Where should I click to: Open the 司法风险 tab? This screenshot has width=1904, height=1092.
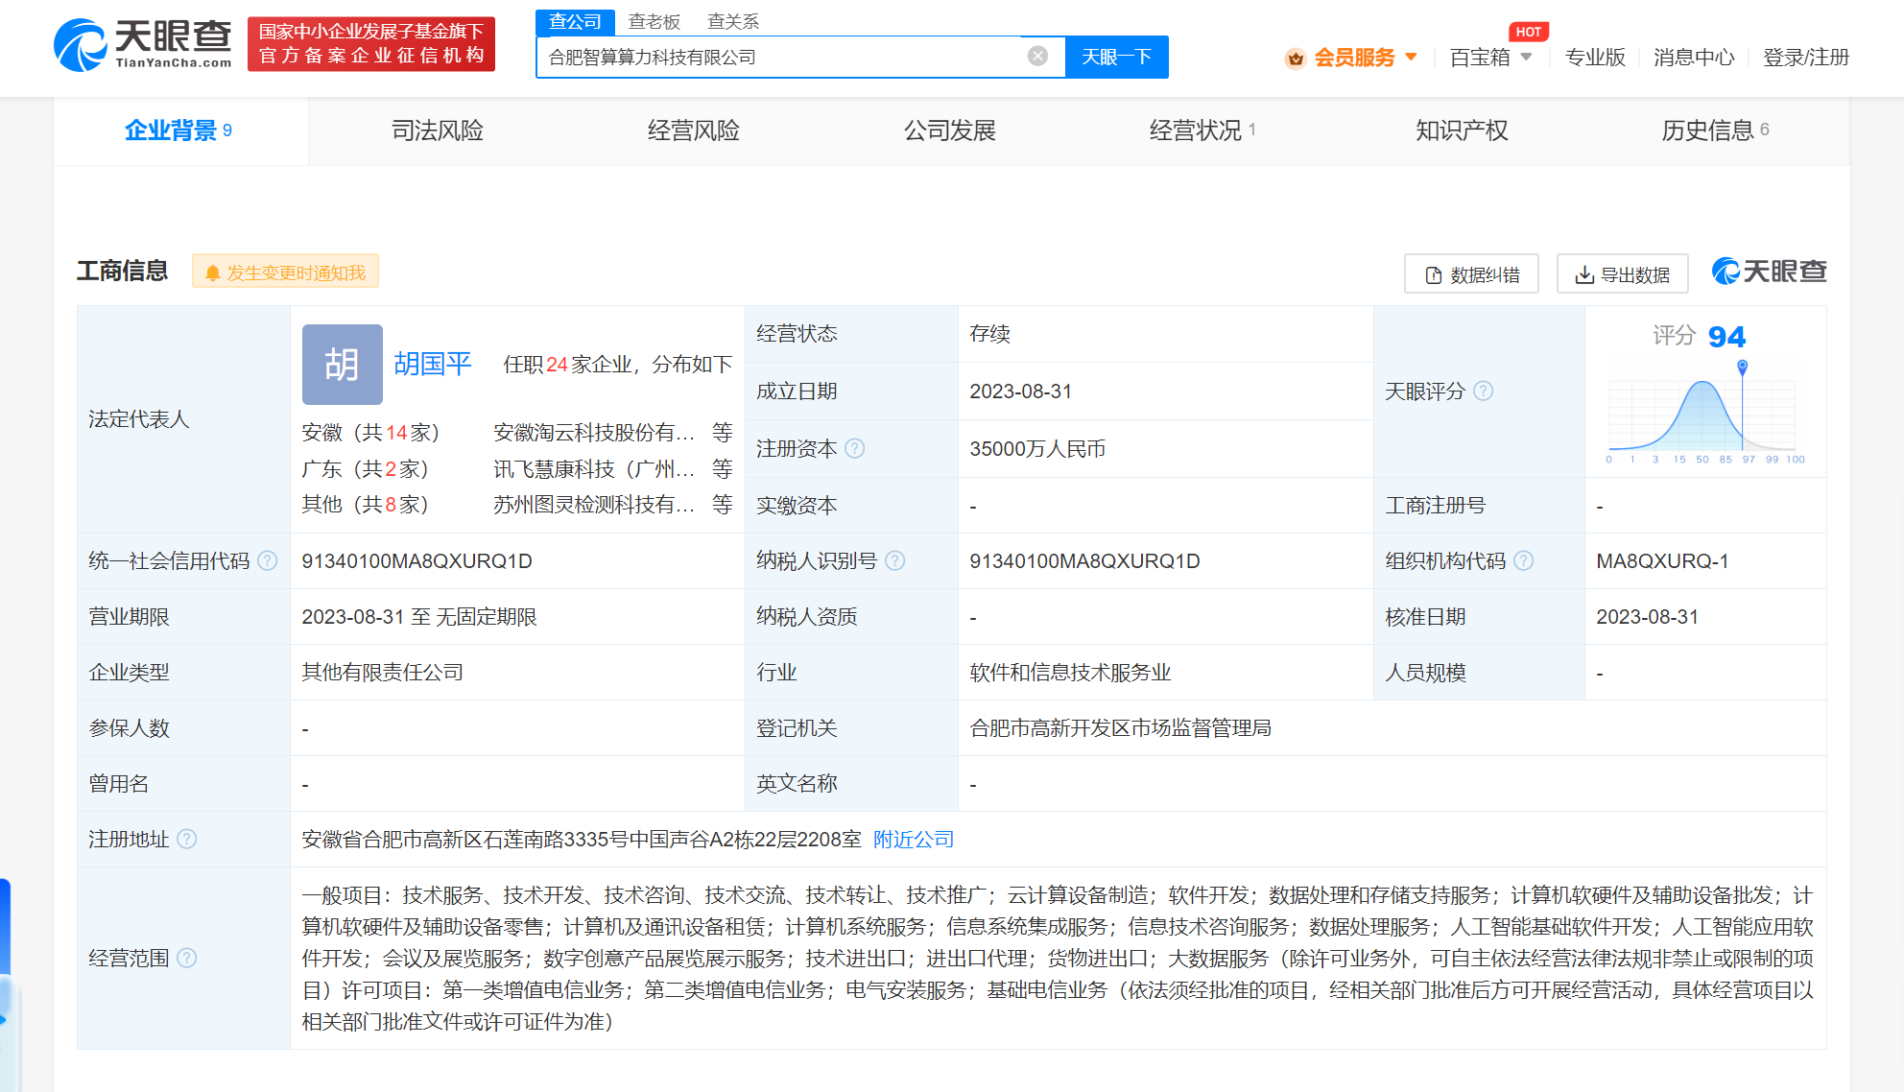click(437, 131)
